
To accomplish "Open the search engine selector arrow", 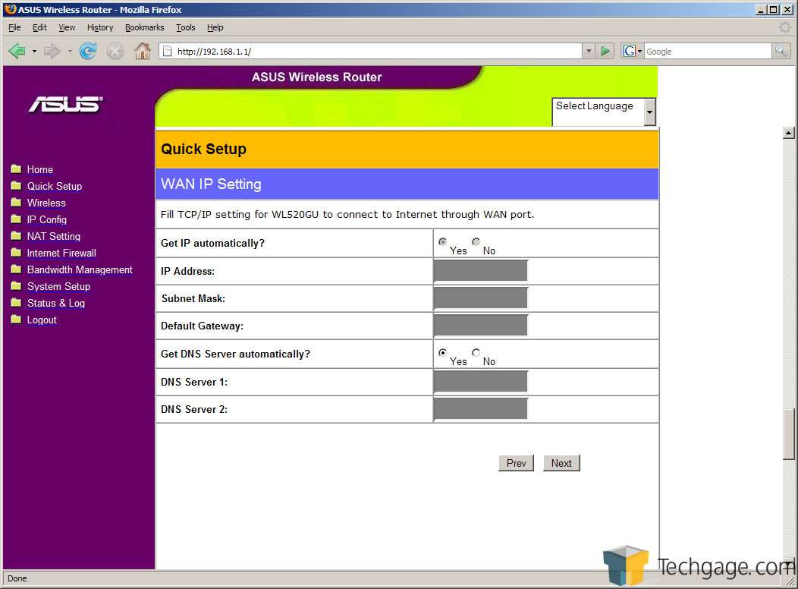I will [x=639, y=52].
